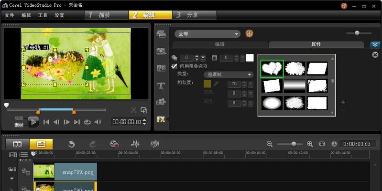Switch to the 属性 options tab

click(316, 44)
